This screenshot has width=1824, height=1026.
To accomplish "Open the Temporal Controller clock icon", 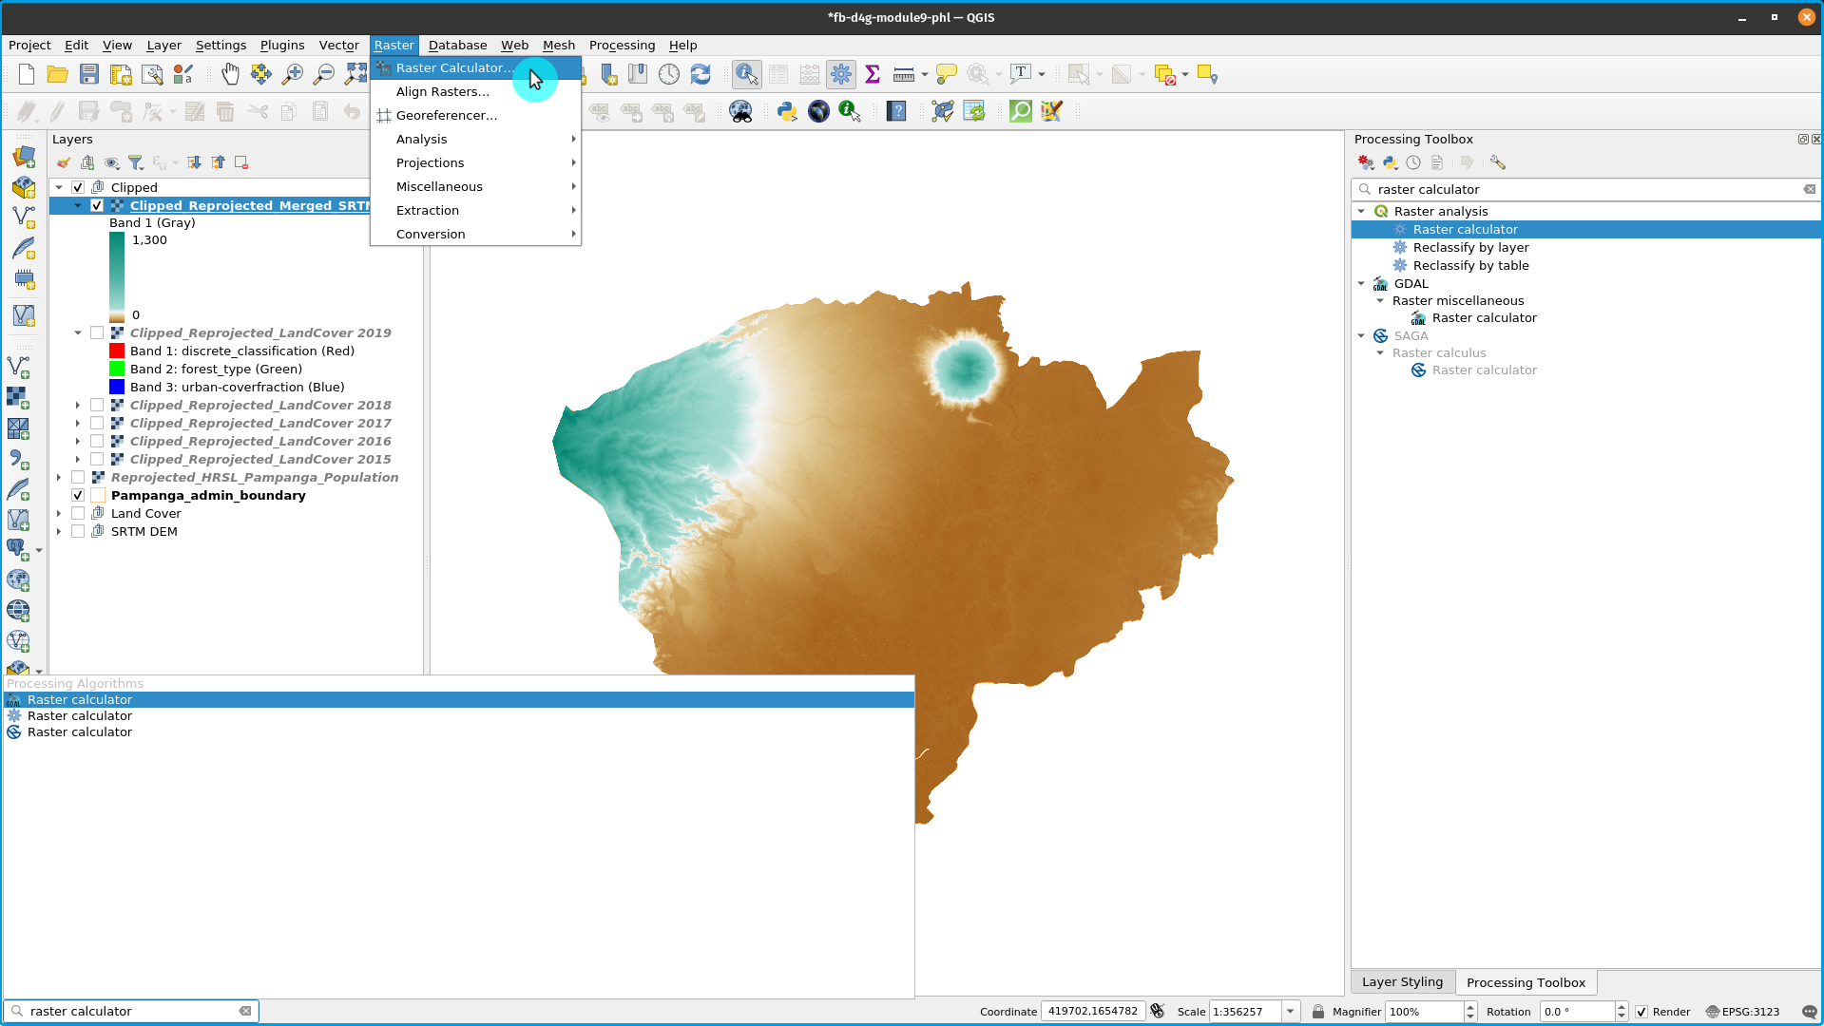I will (669, 74).
